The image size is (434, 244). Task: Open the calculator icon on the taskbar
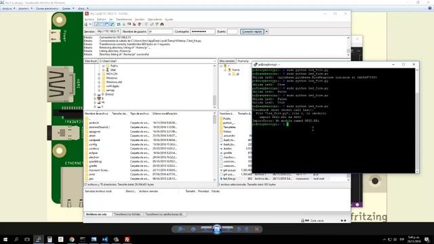(x=50, y=239)
